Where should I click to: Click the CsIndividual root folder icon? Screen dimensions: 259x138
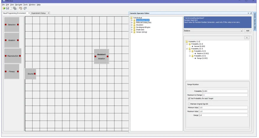[132, 18]
